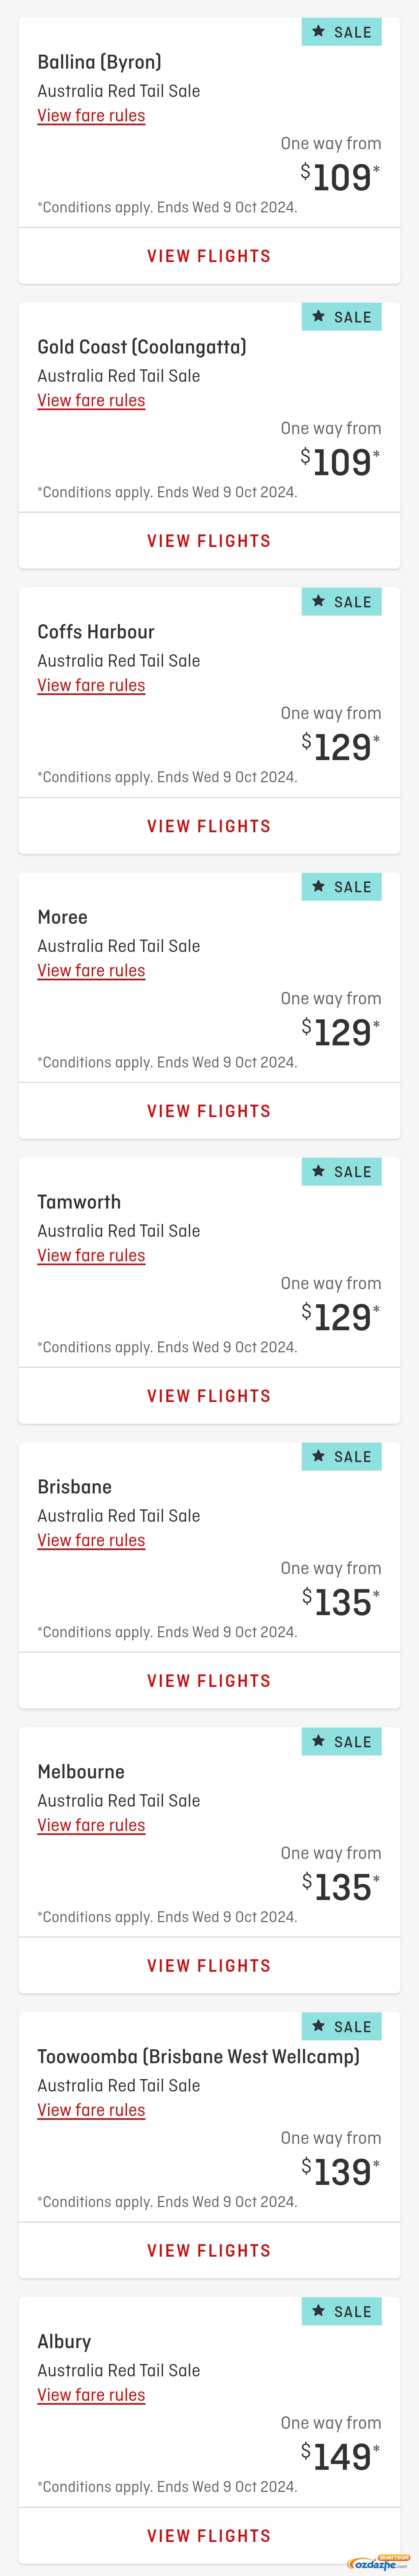View flights to Gold Coast (Coolangatta)
Image resolution: width=419 pixels, height=2576 pixels.
pos(209,541)
